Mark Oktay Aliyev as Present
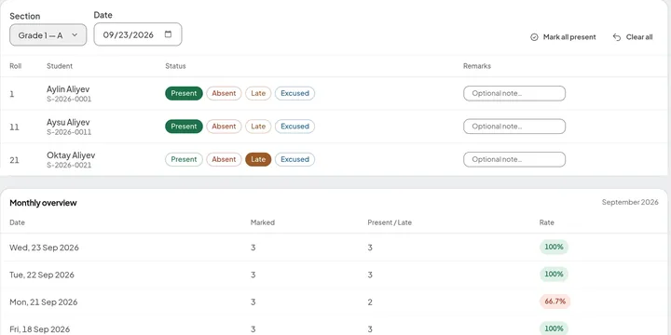Viewport: 671px width, 335px height. (x=184, y=159)
